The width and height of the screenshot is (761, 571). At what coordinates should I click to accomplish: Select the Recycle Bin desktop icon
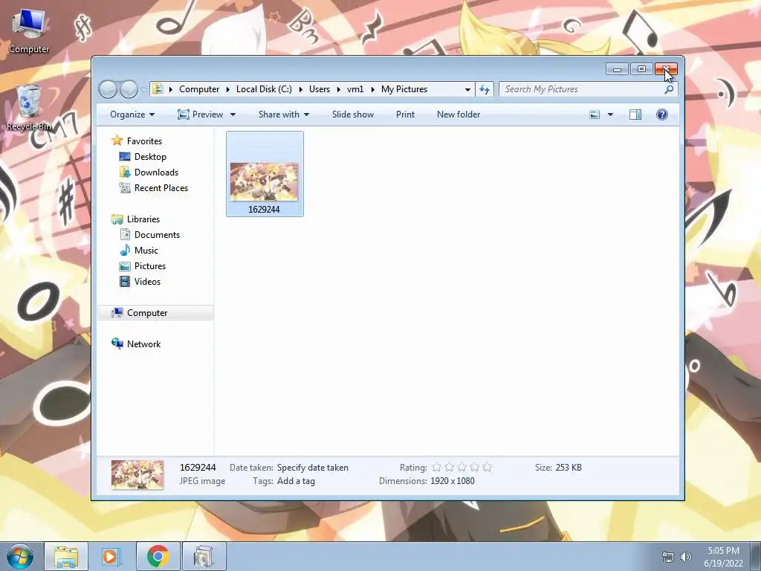point(29,108)
